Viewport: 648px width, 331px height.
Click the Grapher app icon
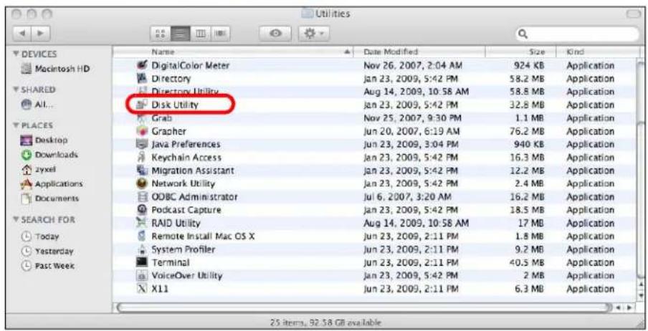(x=142, y=131)
